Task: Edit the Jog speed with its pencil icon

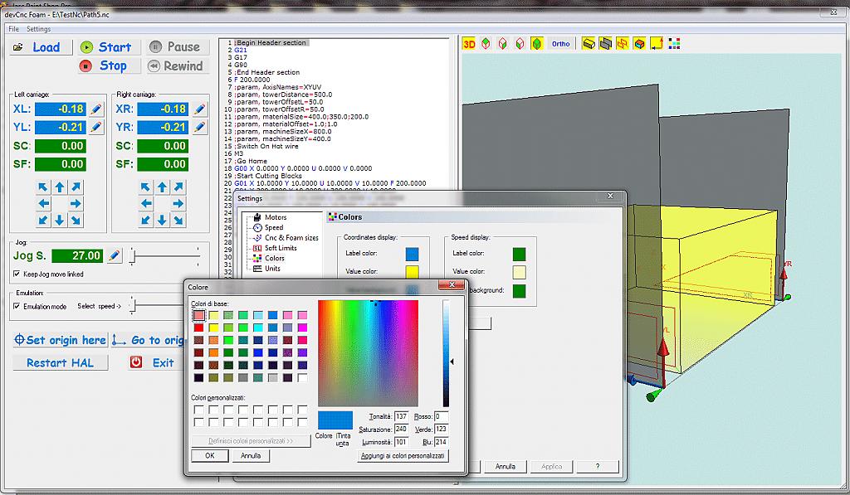Action: coord(115,256)
